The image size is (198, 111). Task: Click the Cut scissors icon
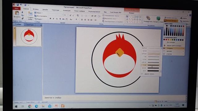point(22,12)
